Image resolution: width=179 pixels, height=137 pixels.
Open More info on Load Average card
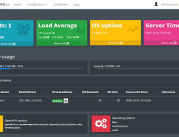[x=62, y=43]
